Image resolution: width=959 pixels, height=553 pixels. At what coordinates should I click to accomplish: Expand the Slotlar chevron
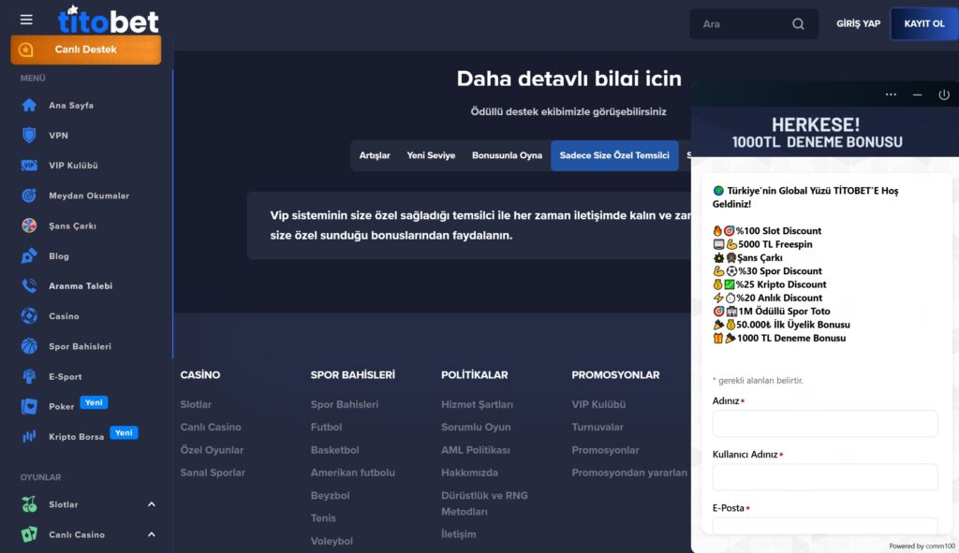coord(151,504)
